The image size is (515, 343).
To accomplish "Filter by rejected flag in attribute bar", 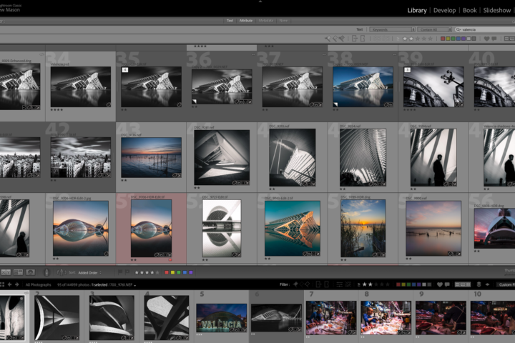I will click(342, 39).
